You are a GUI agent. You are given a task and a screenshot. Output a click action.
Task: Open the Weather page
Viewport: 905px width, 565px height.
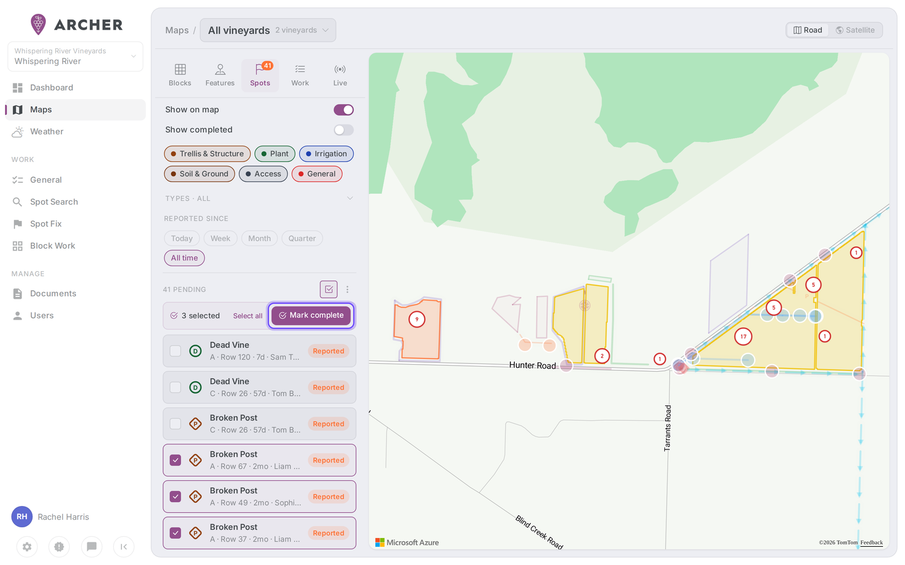(75, 132)
